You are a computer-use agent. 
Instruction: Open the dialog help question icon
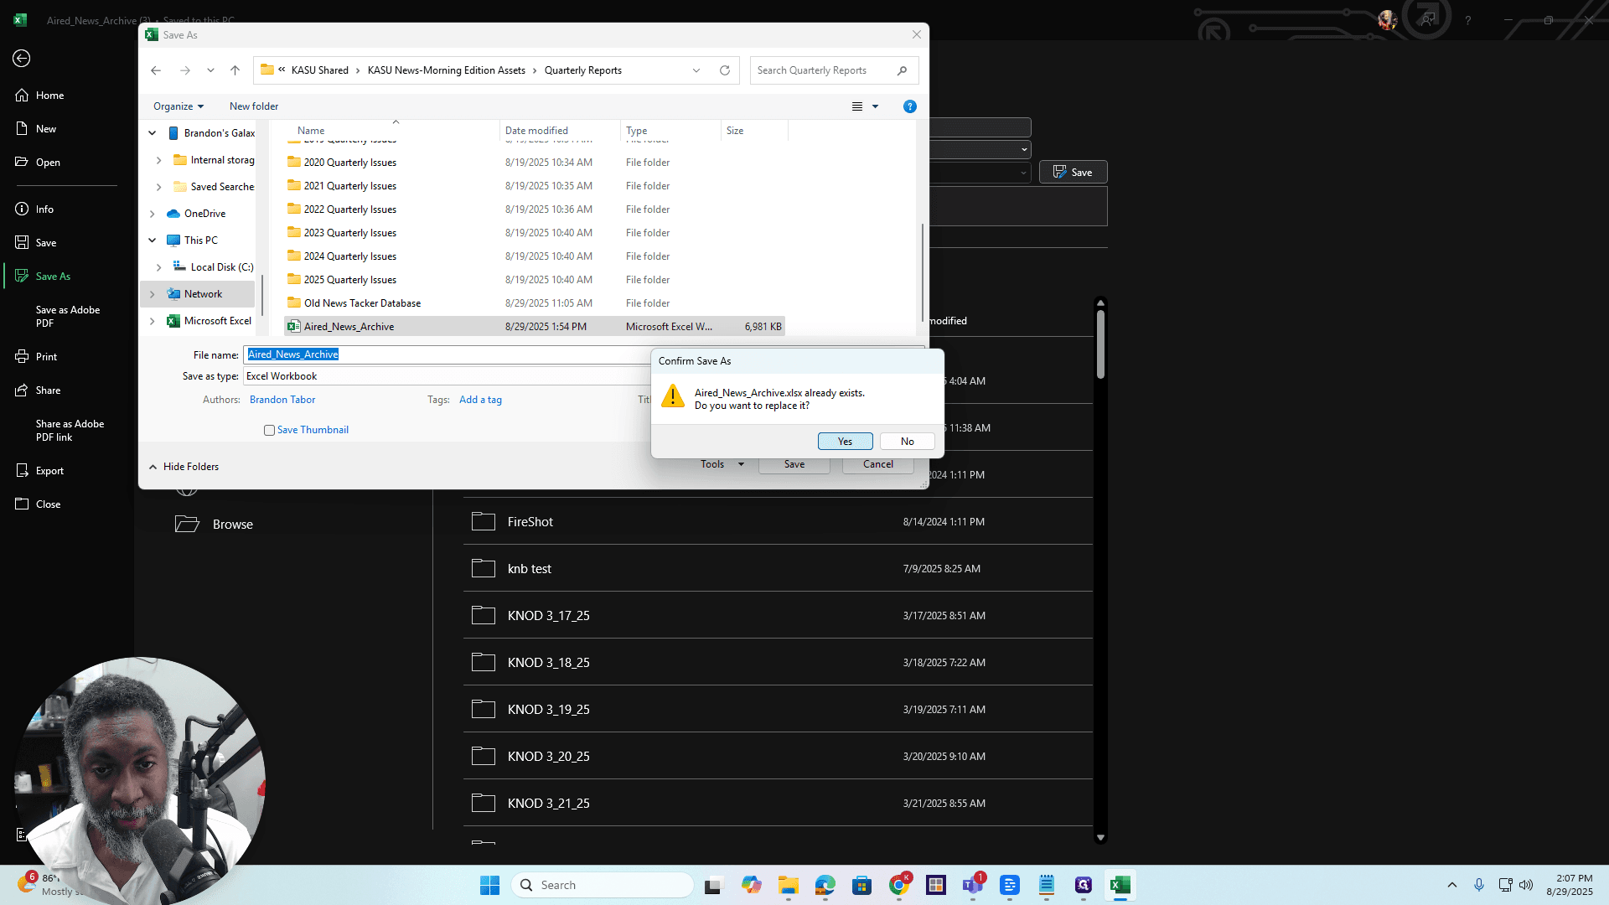(x=909, y=106)
